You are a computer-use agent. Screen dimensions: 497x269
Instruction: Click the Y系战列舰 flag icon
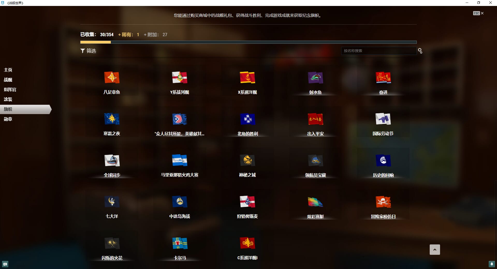click(x=179, y=78)
